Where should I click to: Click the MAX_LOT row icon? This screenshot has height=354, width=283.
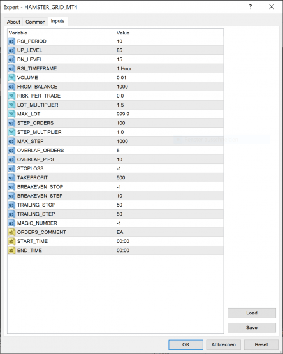tap(11, 114)
